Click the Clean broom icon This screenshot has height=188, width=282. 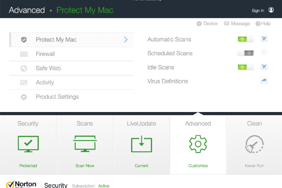255,144
